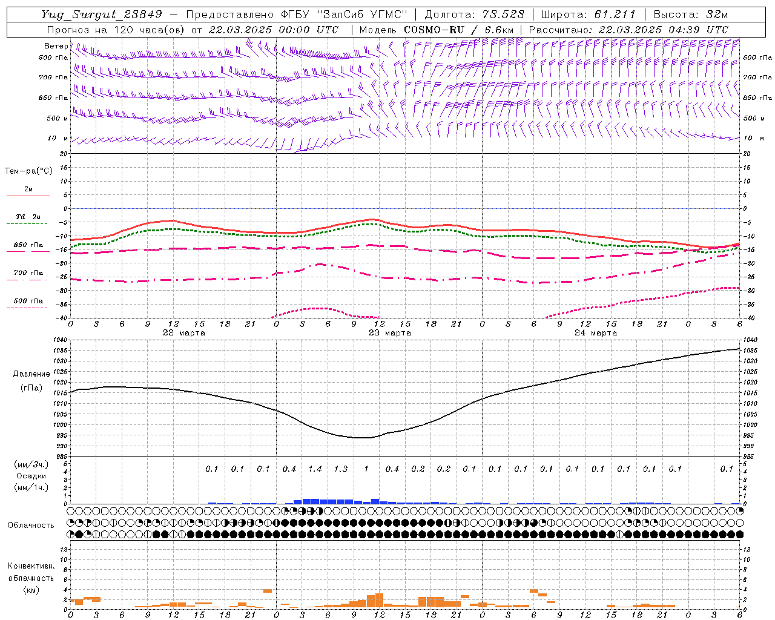The image size is (775, 620).
Task: Select the Давление pressure chart label
Action: [x=31, y=374]
